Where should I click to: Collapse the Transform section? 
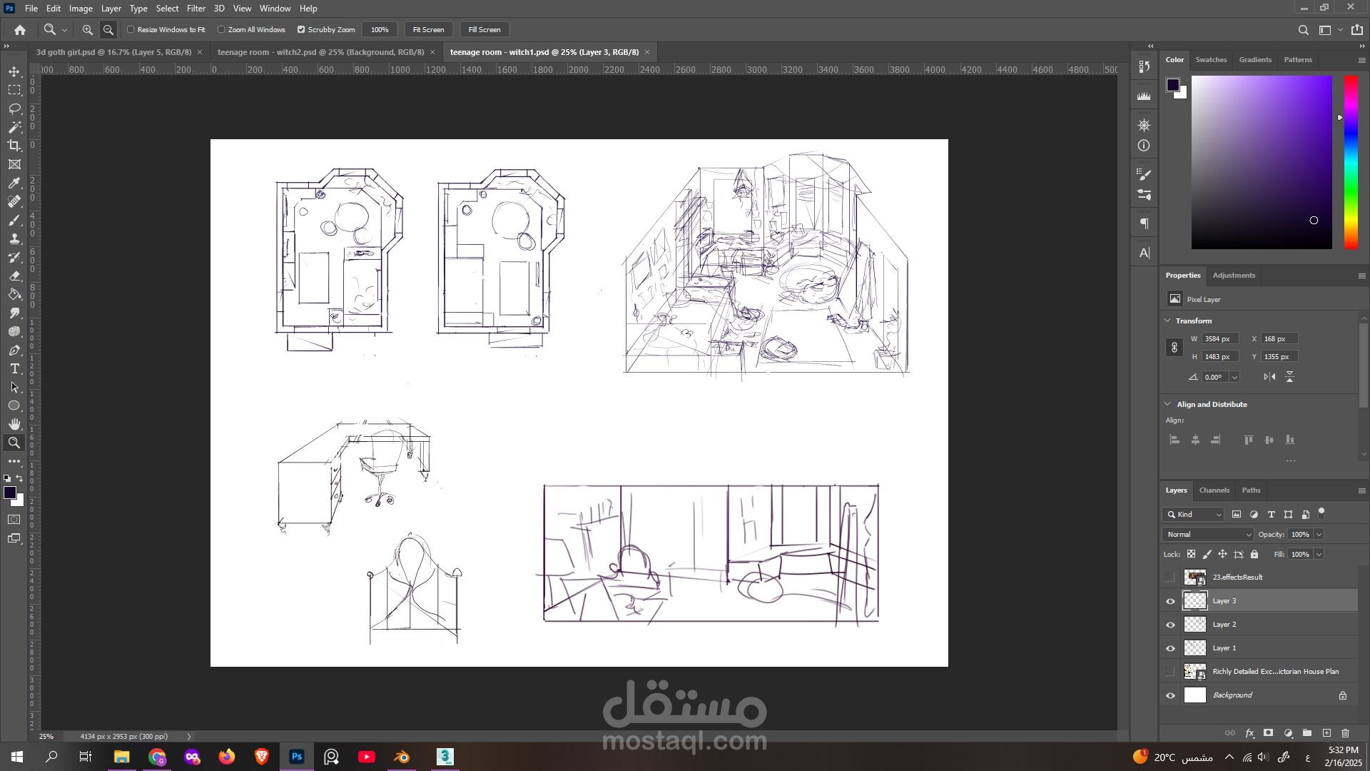pos(1168,321)
